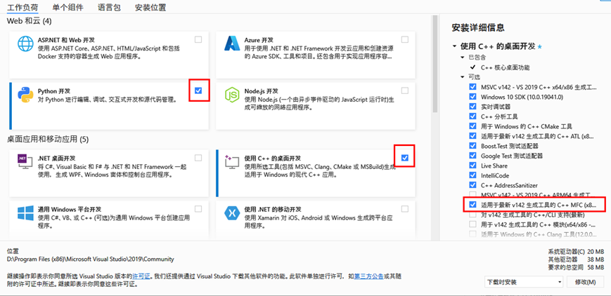Uncheck C++ AddressSanitizer component
This screenshot has height=296, width=611.
coord(472,184)
